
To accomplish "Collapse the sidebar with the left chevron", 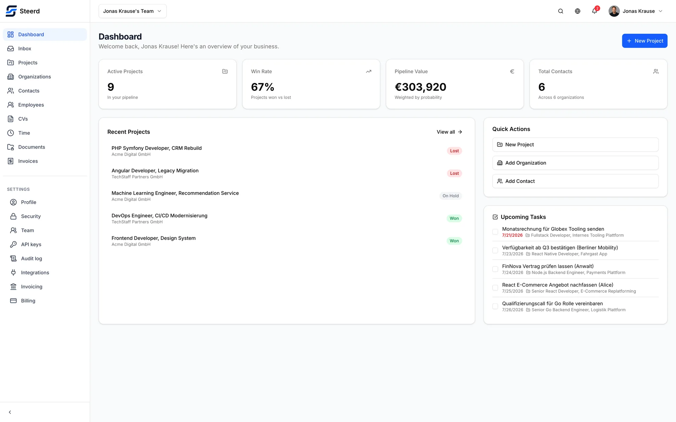I will tap(10, 412).
